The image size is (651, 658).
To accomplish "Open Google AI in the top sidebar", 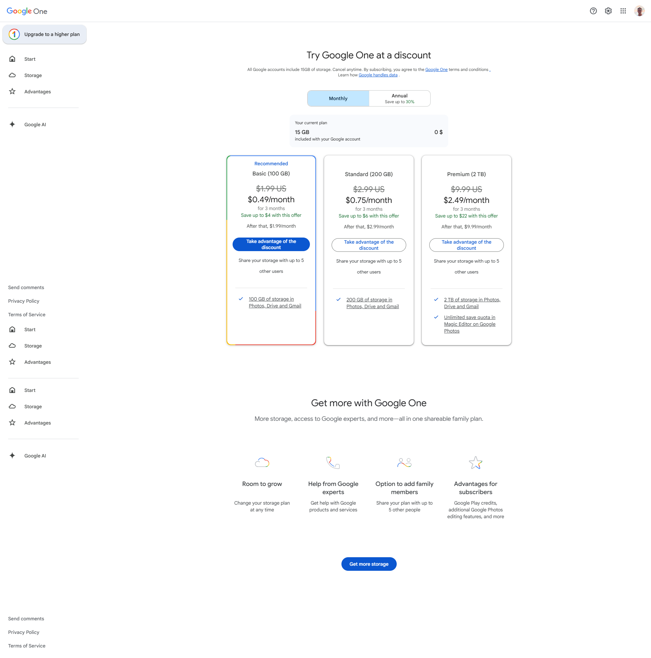I will (x=35, y=125).
